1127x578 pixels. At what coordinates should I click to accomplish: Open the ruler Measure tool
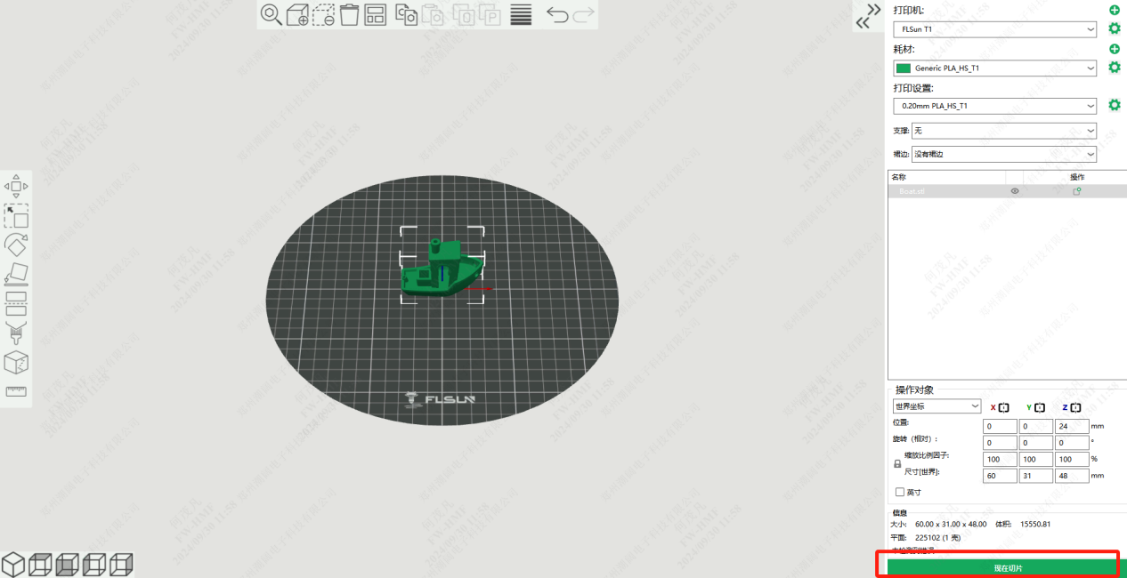tap(16, 391)
